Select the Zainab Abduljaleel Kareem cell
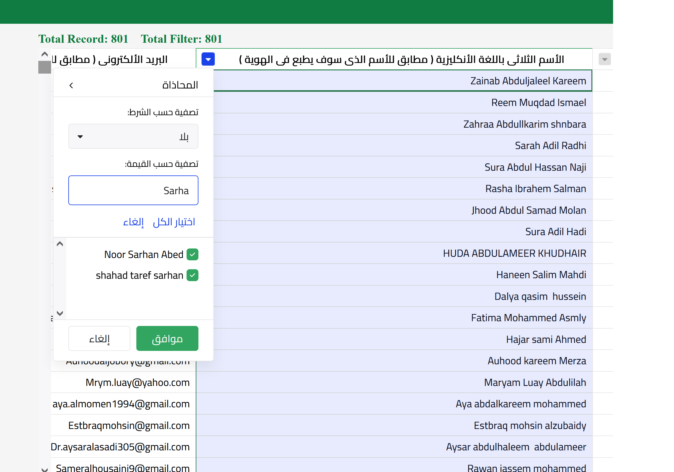This screenshot has height=472, width=674. (x=403, y=81)
